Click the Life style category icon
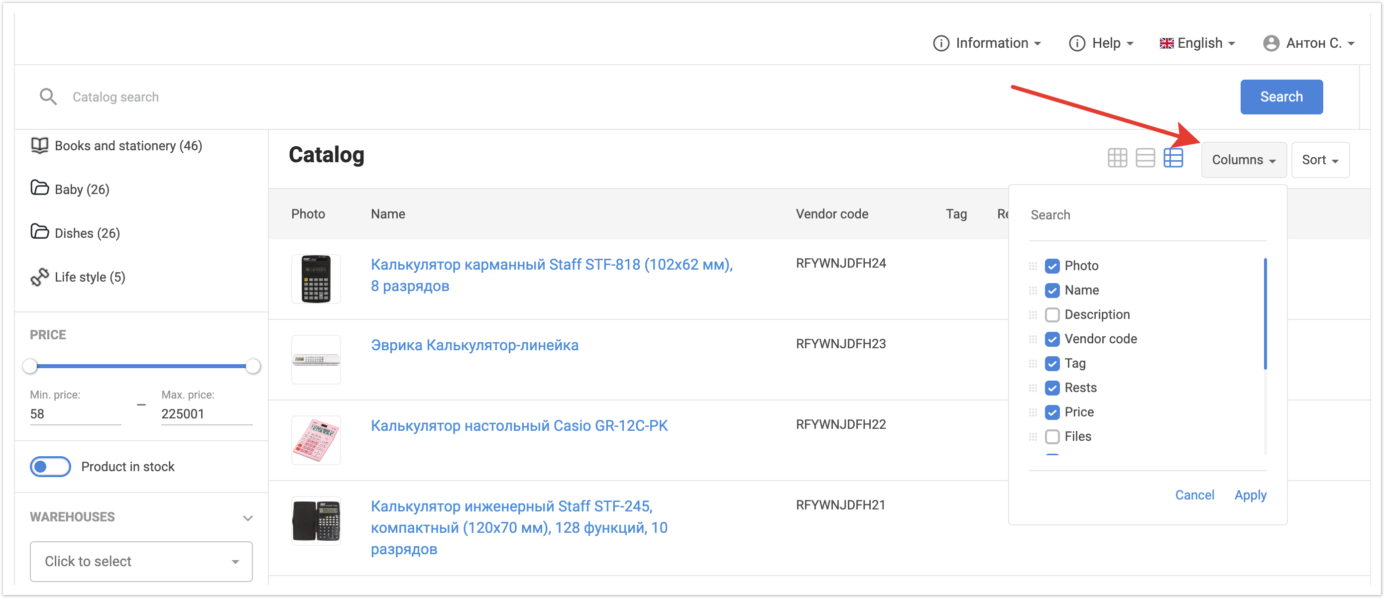 click(39, 277)
